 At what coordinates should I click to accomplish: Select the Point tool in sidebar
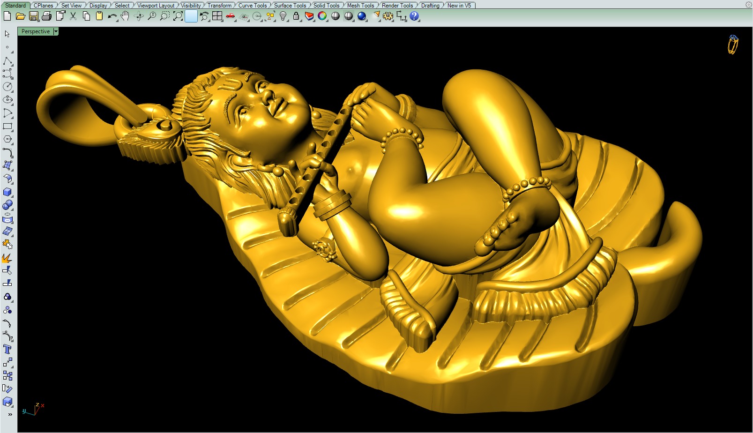pyautogui.click(x=7, y=47)
